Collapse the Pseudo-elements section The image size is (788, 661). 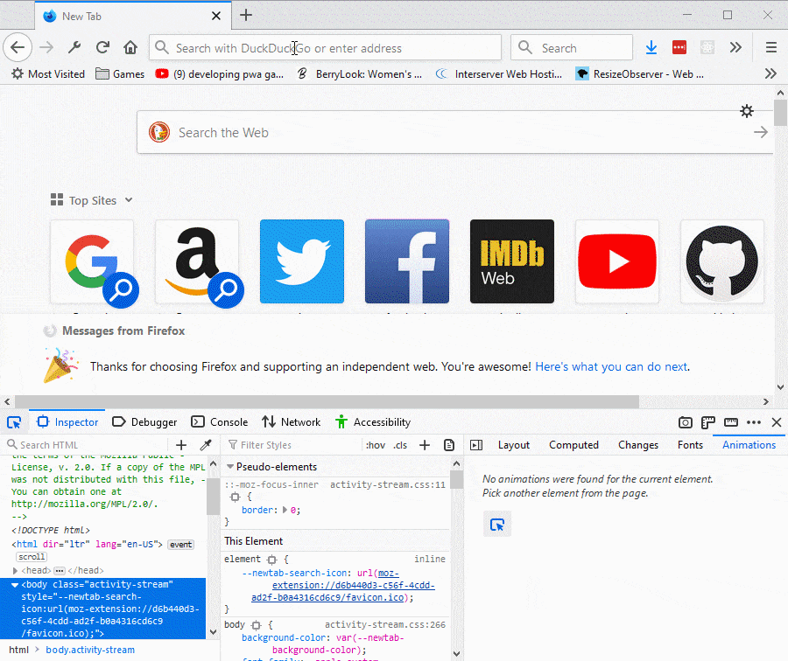point(230,467)
